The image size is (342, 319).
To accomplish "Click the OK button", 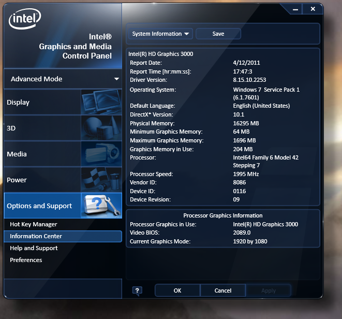I will 177,291.
